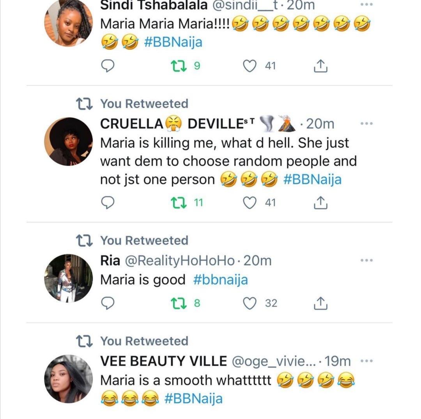Open more options on CRUELLA DEVILLE tweet
421x419 pixels.
point(366,124)
